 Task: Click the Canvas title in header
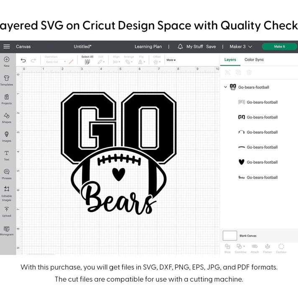coord(23,46)
